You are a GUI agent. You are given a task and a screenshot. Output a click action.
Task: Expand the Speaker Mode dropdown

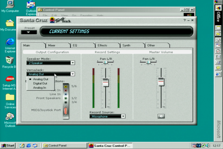[73, 63]
